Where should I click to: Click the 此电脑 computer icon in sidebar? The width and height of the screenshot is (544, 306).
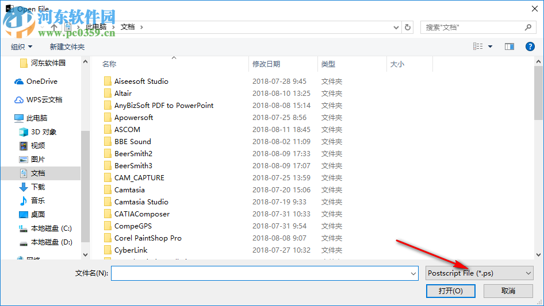pyautogui.click(x=19, y=118)
